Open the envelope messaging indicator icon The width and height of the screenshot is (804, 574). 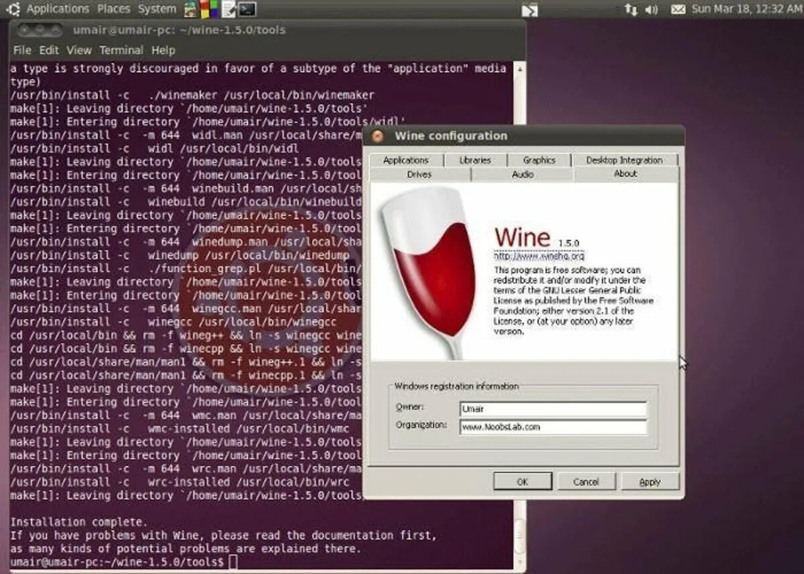(678, 9)
